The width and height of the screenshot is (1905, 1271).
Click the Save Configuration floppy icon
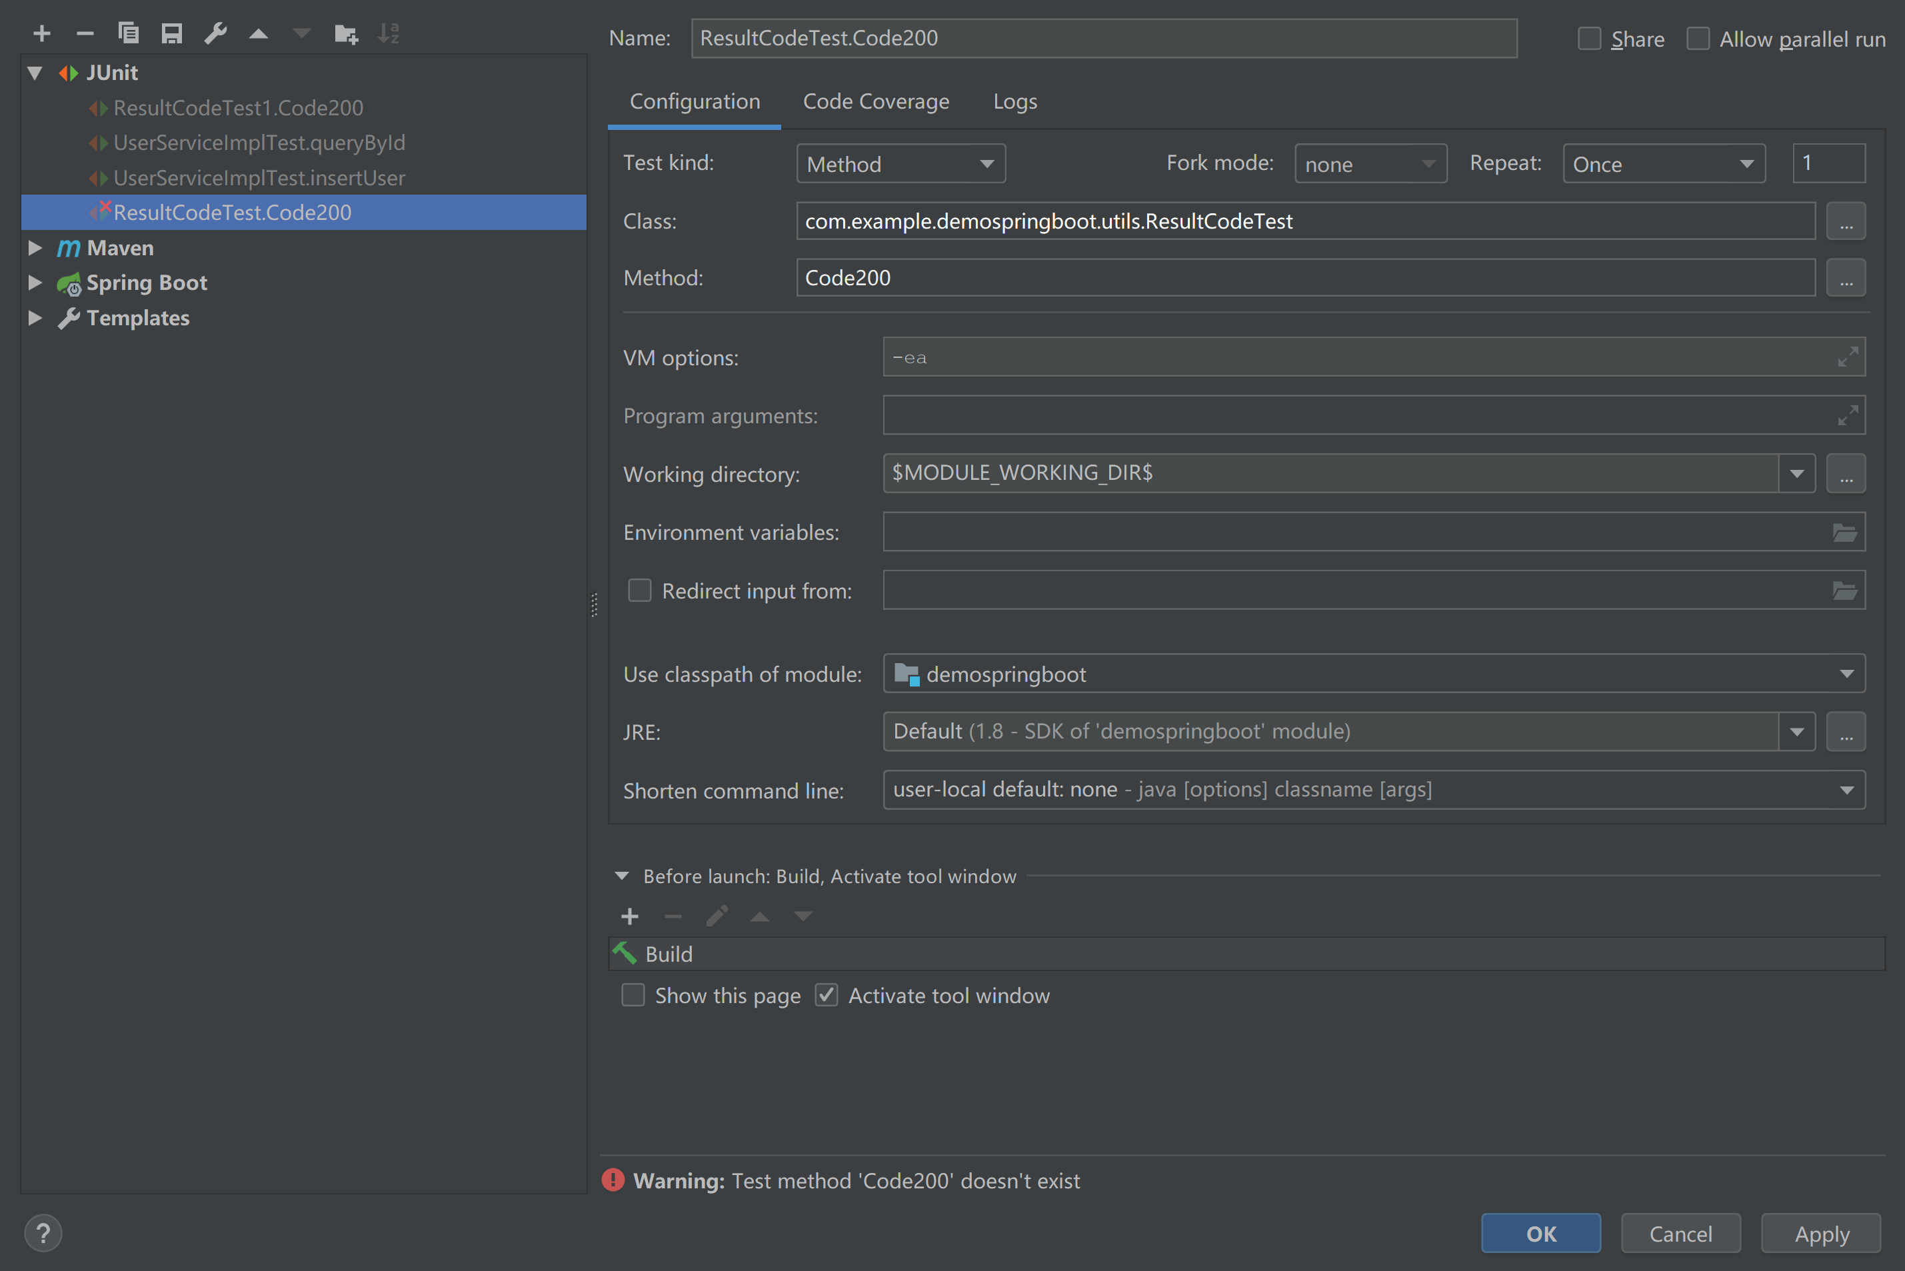coord(171,33)
